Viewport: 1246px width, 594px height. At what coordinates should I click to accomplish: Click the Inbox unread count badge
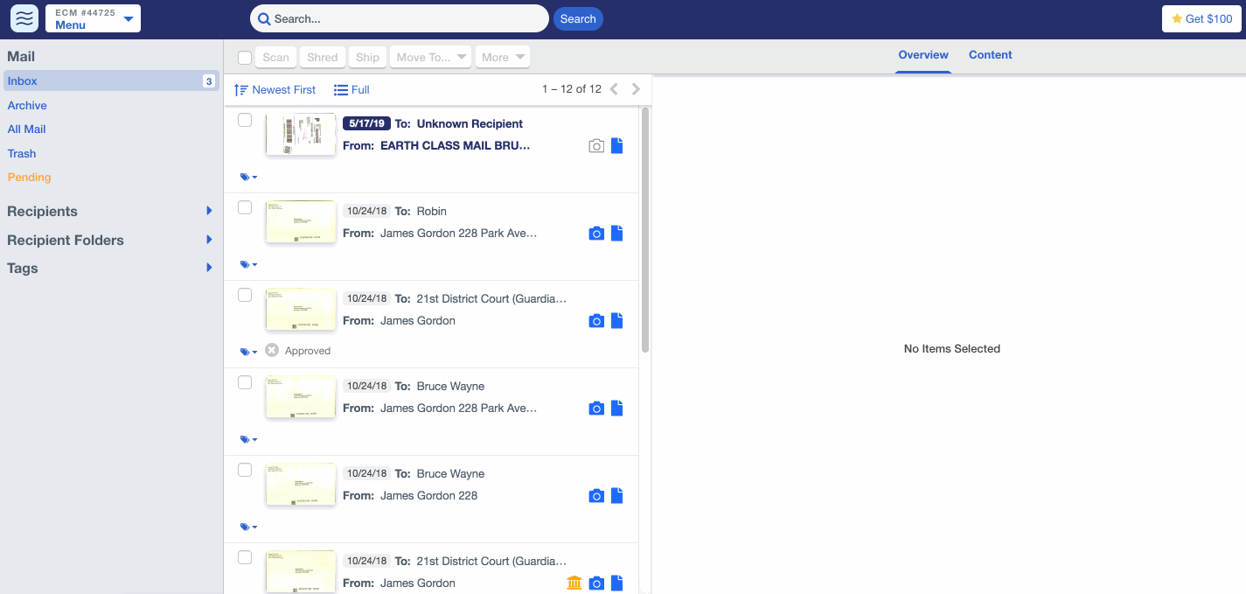tap(209, 81)
